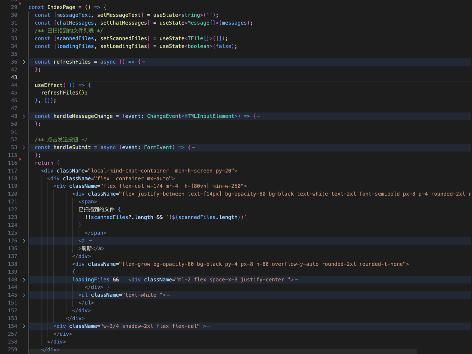The height and width of the screenshot is (354, 472).
Task: Click the setScannedFiles identifier
Action: click(x=124, y=38)
